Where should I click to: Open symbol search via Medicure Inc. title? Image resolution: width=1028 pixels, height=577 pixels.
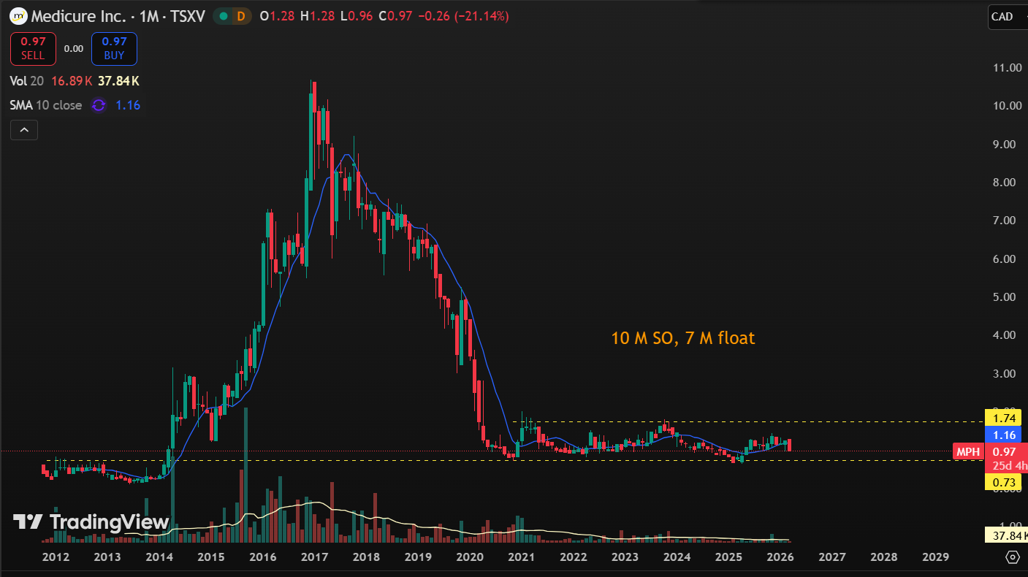[x=76, y=16]
